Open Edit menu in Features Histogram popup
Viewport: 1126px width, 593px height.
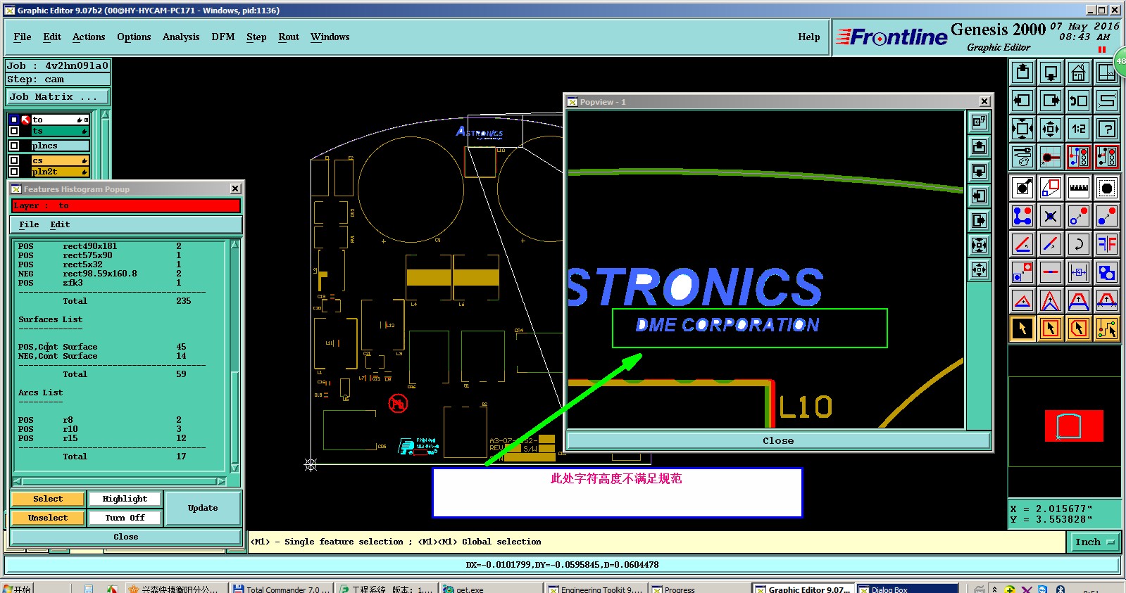tap(60, 224)
